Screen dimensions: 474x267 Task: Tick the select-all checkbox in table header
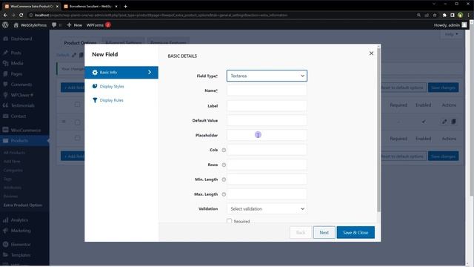(x=77, y=105)
